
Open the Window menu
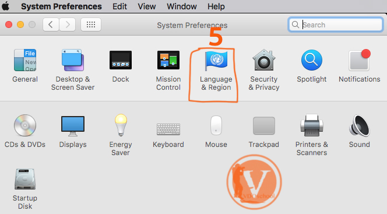pos(182,6)
